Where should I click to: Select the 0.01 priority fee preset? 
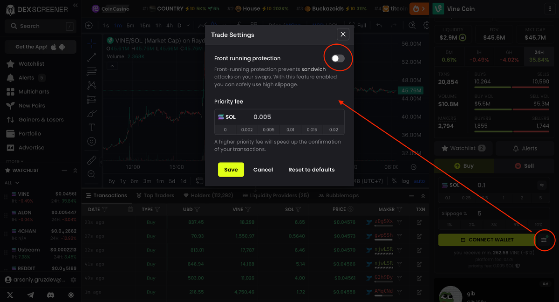[290, 130]
